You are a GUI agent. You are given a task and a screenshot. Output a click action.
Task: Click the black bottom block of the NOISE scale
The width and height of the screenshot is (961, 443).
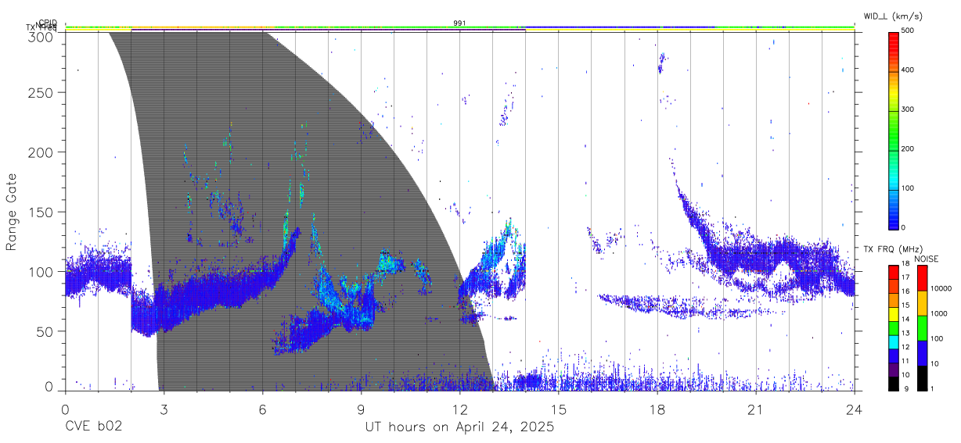point(921,377)
